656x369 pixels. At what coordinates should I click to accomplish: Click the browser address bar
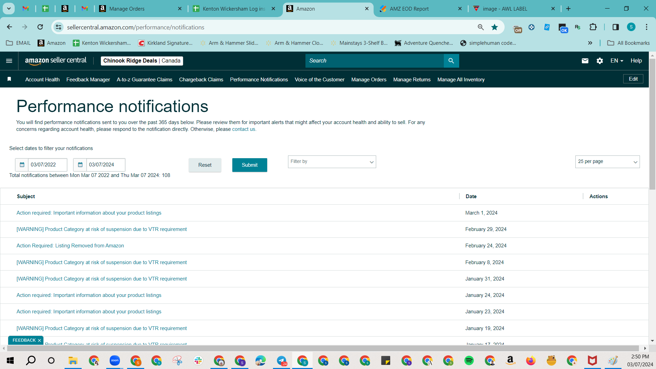[270, 27]
